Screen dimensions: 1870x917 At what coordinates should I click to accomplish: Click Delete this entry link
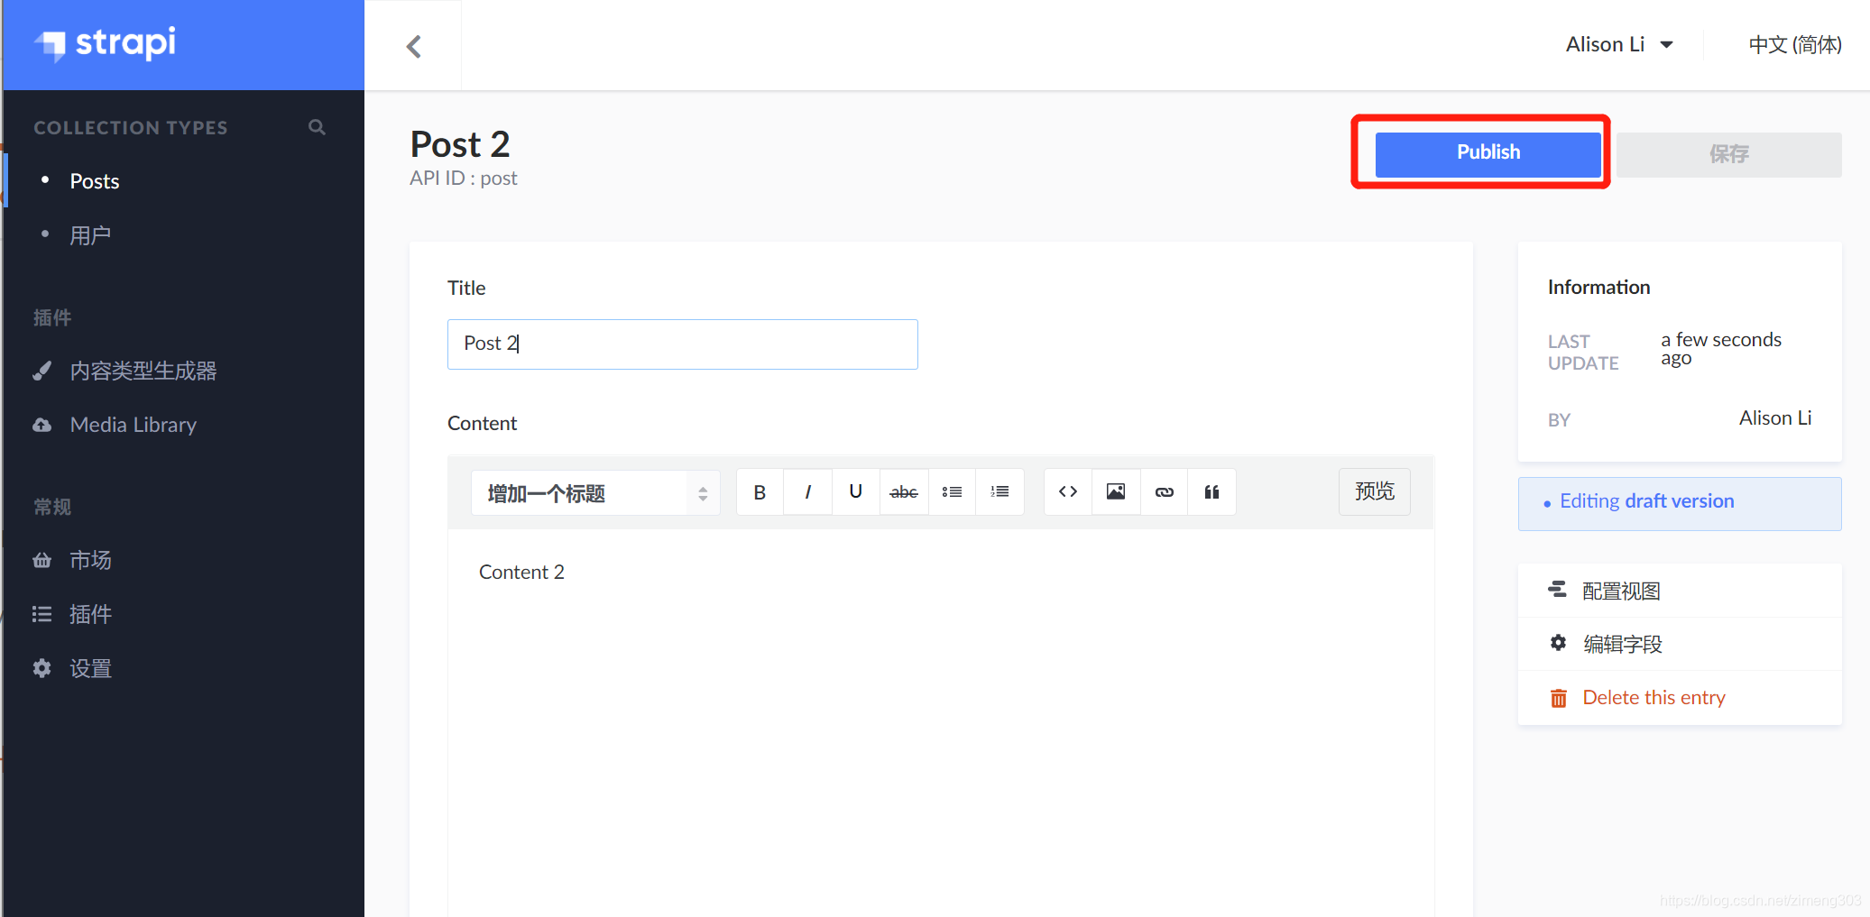(1654, 698)
